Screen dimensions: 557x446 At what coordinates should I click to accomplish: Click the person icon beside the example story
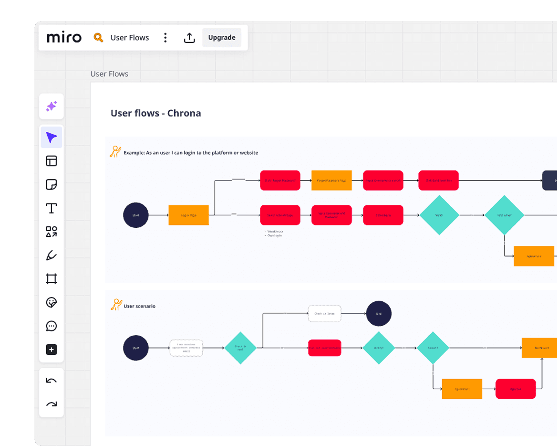tap(115, 151)
